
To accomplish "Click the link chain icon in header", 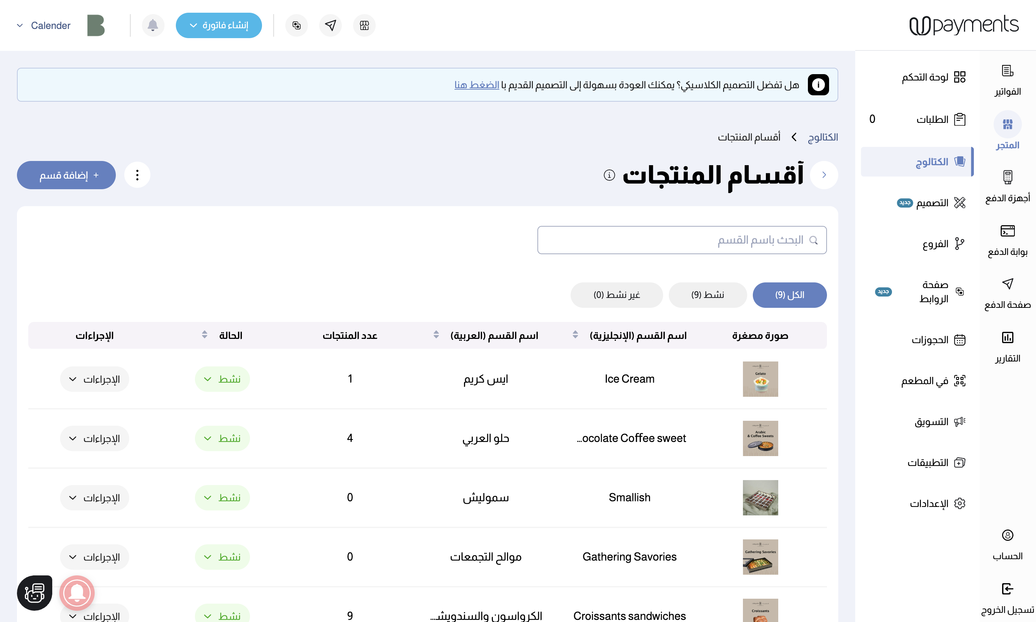I will pos(296,25).
